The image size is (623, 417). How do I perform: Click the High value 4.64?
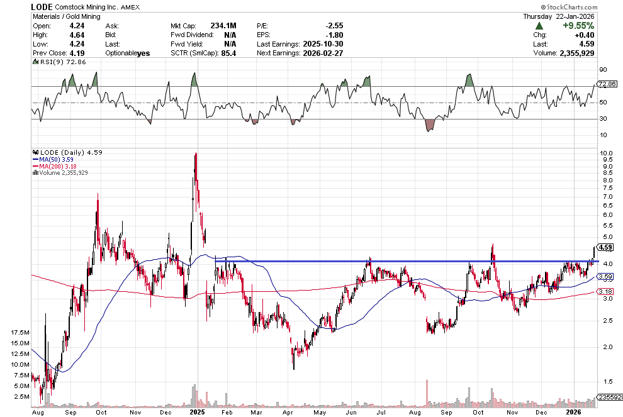(x=77, y=35)
